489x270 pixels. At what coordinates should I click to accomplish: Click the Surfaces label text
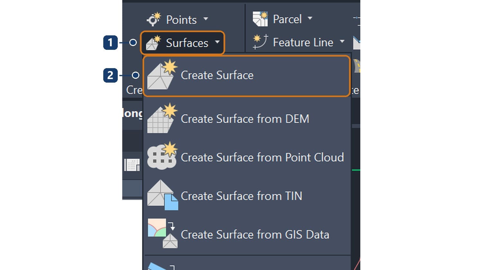(x=187, y=43)
